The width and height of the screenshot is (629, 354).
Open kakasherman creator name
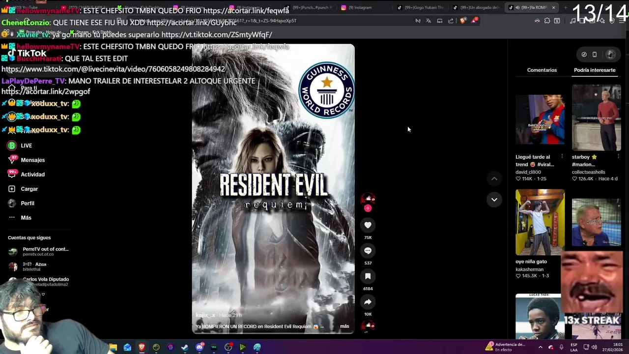click(529, 269)
